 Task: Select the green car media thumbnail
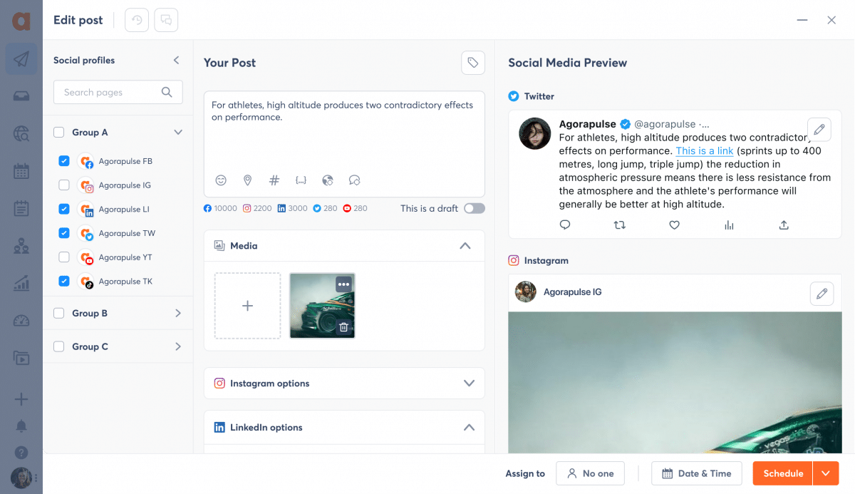tap(322, 306)
